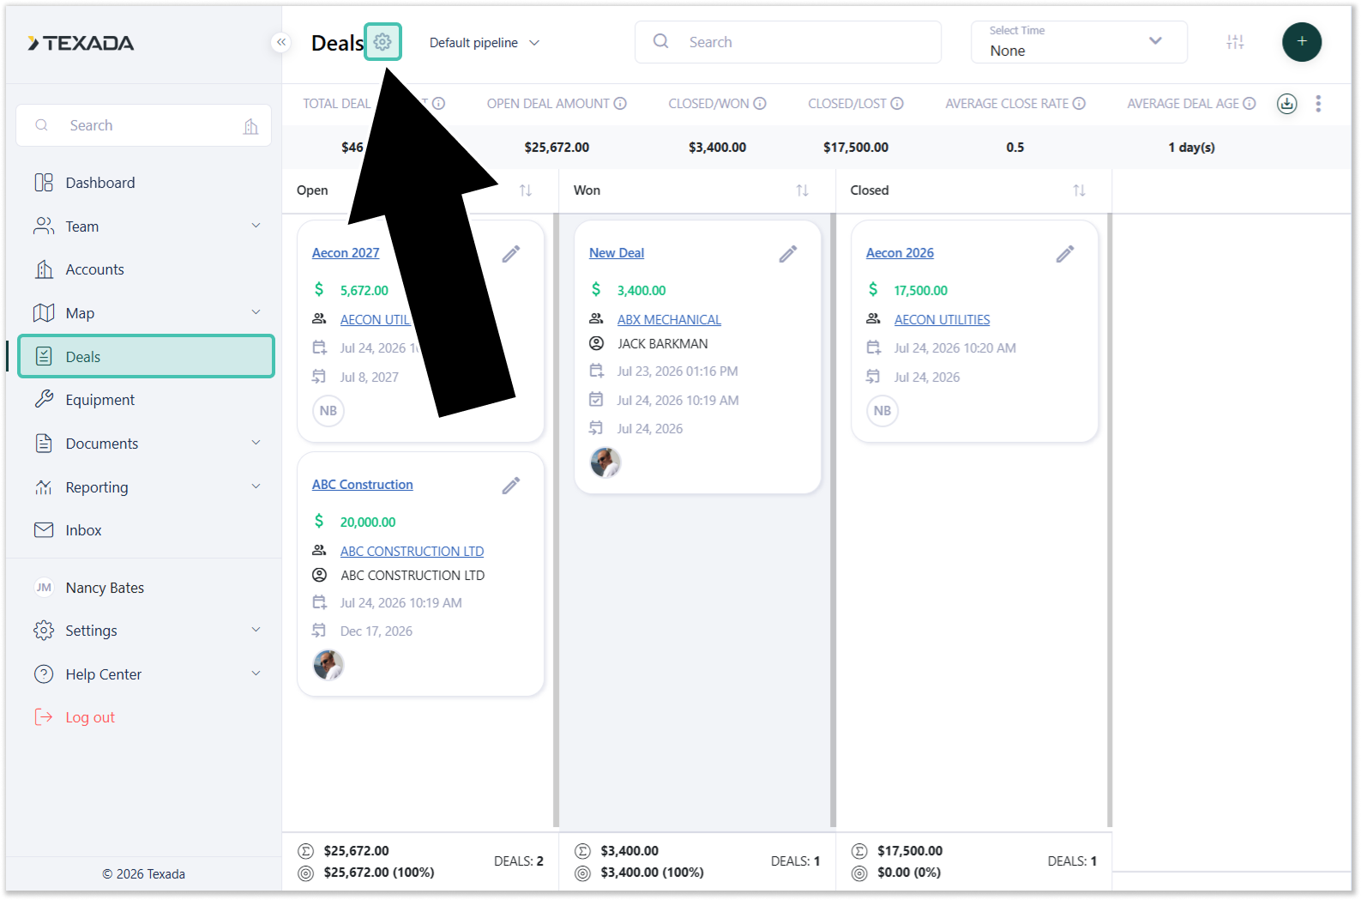Click the 0.5 average close rate value
This screenshot has width=1361, height=900.
[x=1015, y=148]
